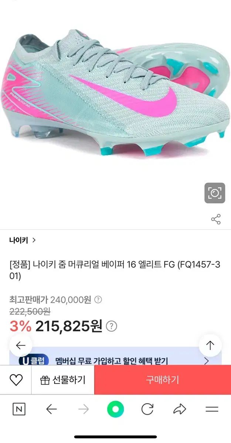Jump to the top with the up arrow button

210,346
